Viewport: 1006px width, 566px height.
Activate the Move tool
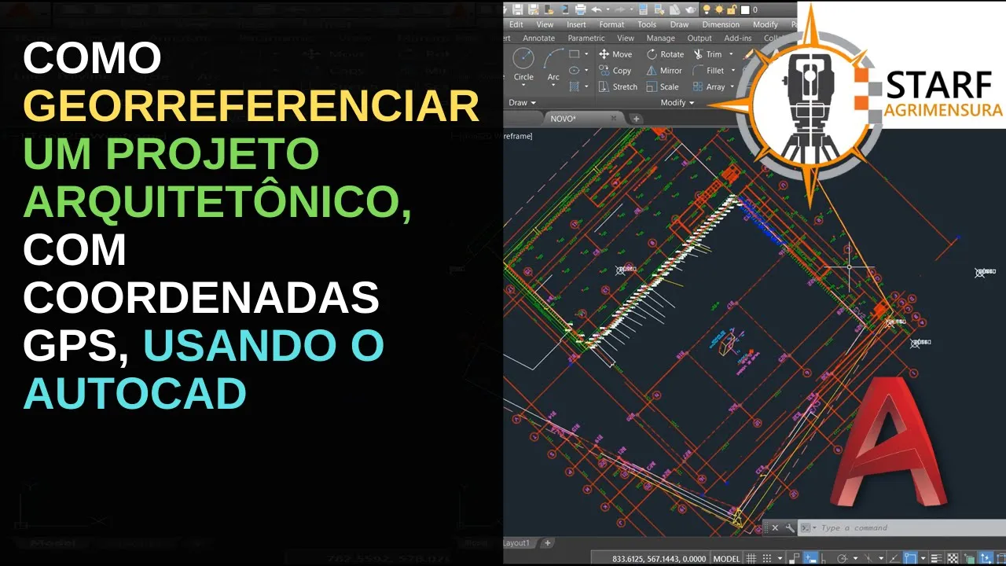pyautogui.click(x=615, y=54)
